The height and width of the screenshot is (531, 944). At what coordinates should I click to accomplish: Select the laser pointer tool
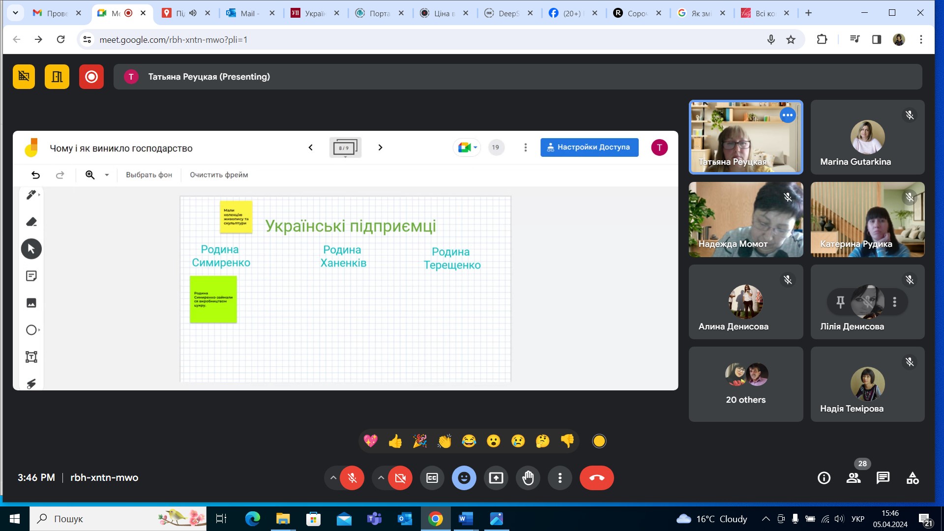(31, 383)
